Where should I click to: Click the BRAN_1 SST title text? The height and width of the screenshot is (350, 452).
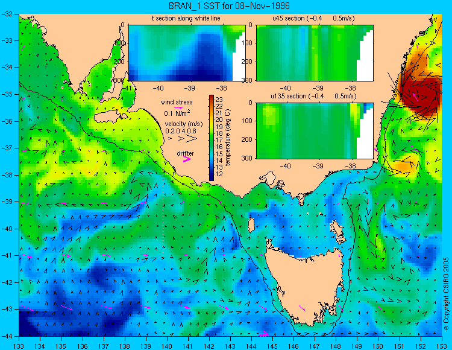click(229, 6)
